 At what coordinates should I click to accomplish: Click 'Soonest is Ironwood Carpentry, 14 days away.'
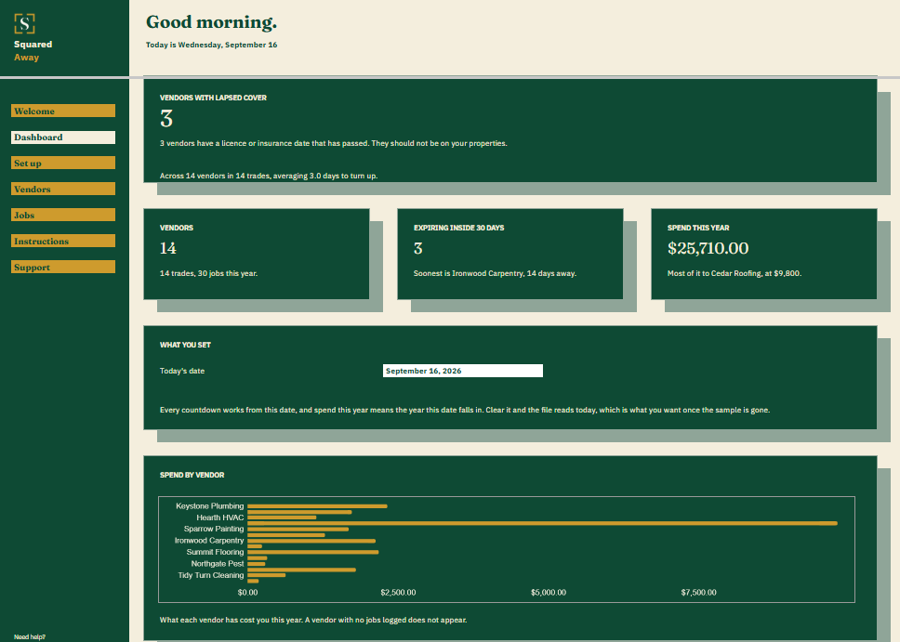495,273
